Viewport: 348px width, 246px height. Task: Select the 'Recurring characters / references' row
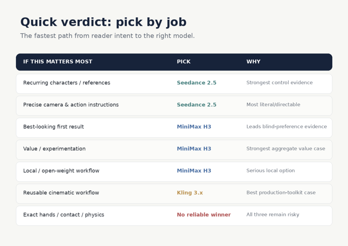coord(174,84)
